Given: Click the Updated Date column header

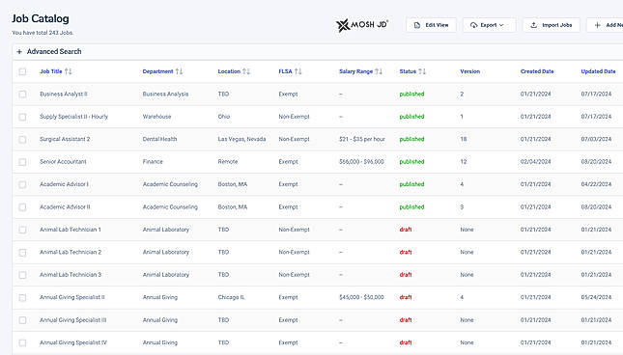Looking at the screenshot, I should tap(598, 71).
